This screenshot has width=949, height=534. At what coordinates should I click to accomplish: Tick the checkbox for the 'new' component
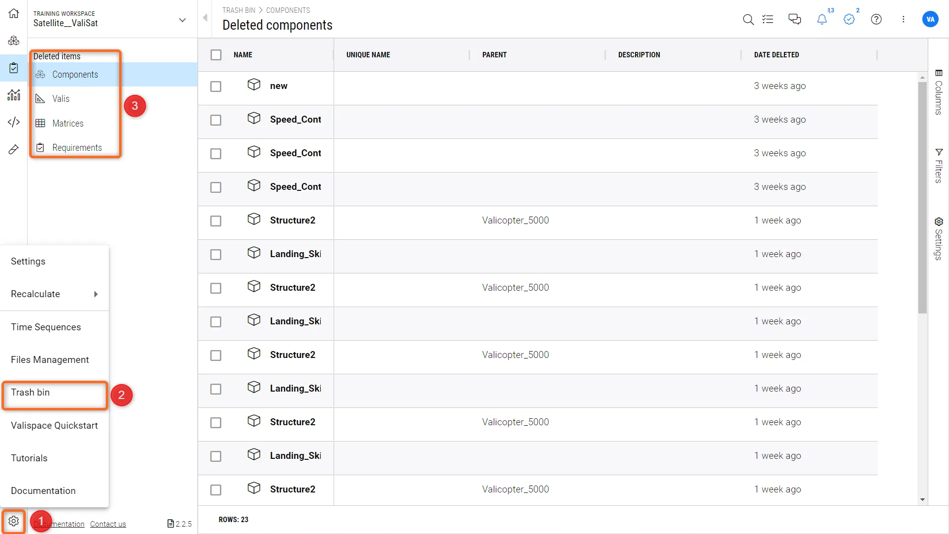216,87
